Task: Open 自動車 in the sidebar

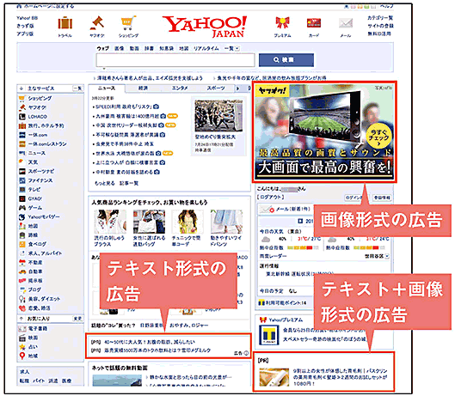Action: click(x=35, y=271)
